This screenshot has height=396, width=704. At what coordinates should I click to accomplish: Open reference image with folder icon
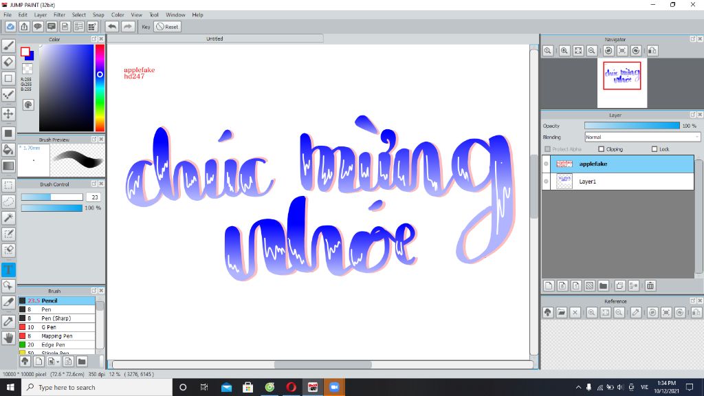pos(561,313)
